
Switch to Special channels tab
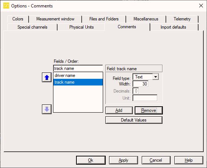click(32, 27)
